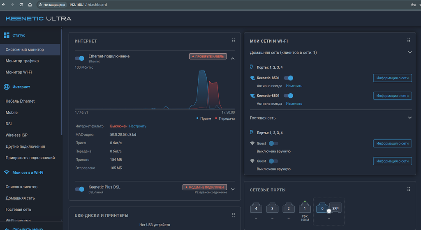Click network port 3 icon

[272, 208]
